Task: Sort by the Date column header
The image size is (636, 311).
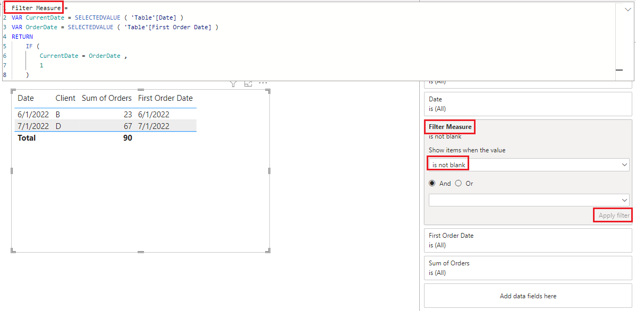Action: (26, 98)
